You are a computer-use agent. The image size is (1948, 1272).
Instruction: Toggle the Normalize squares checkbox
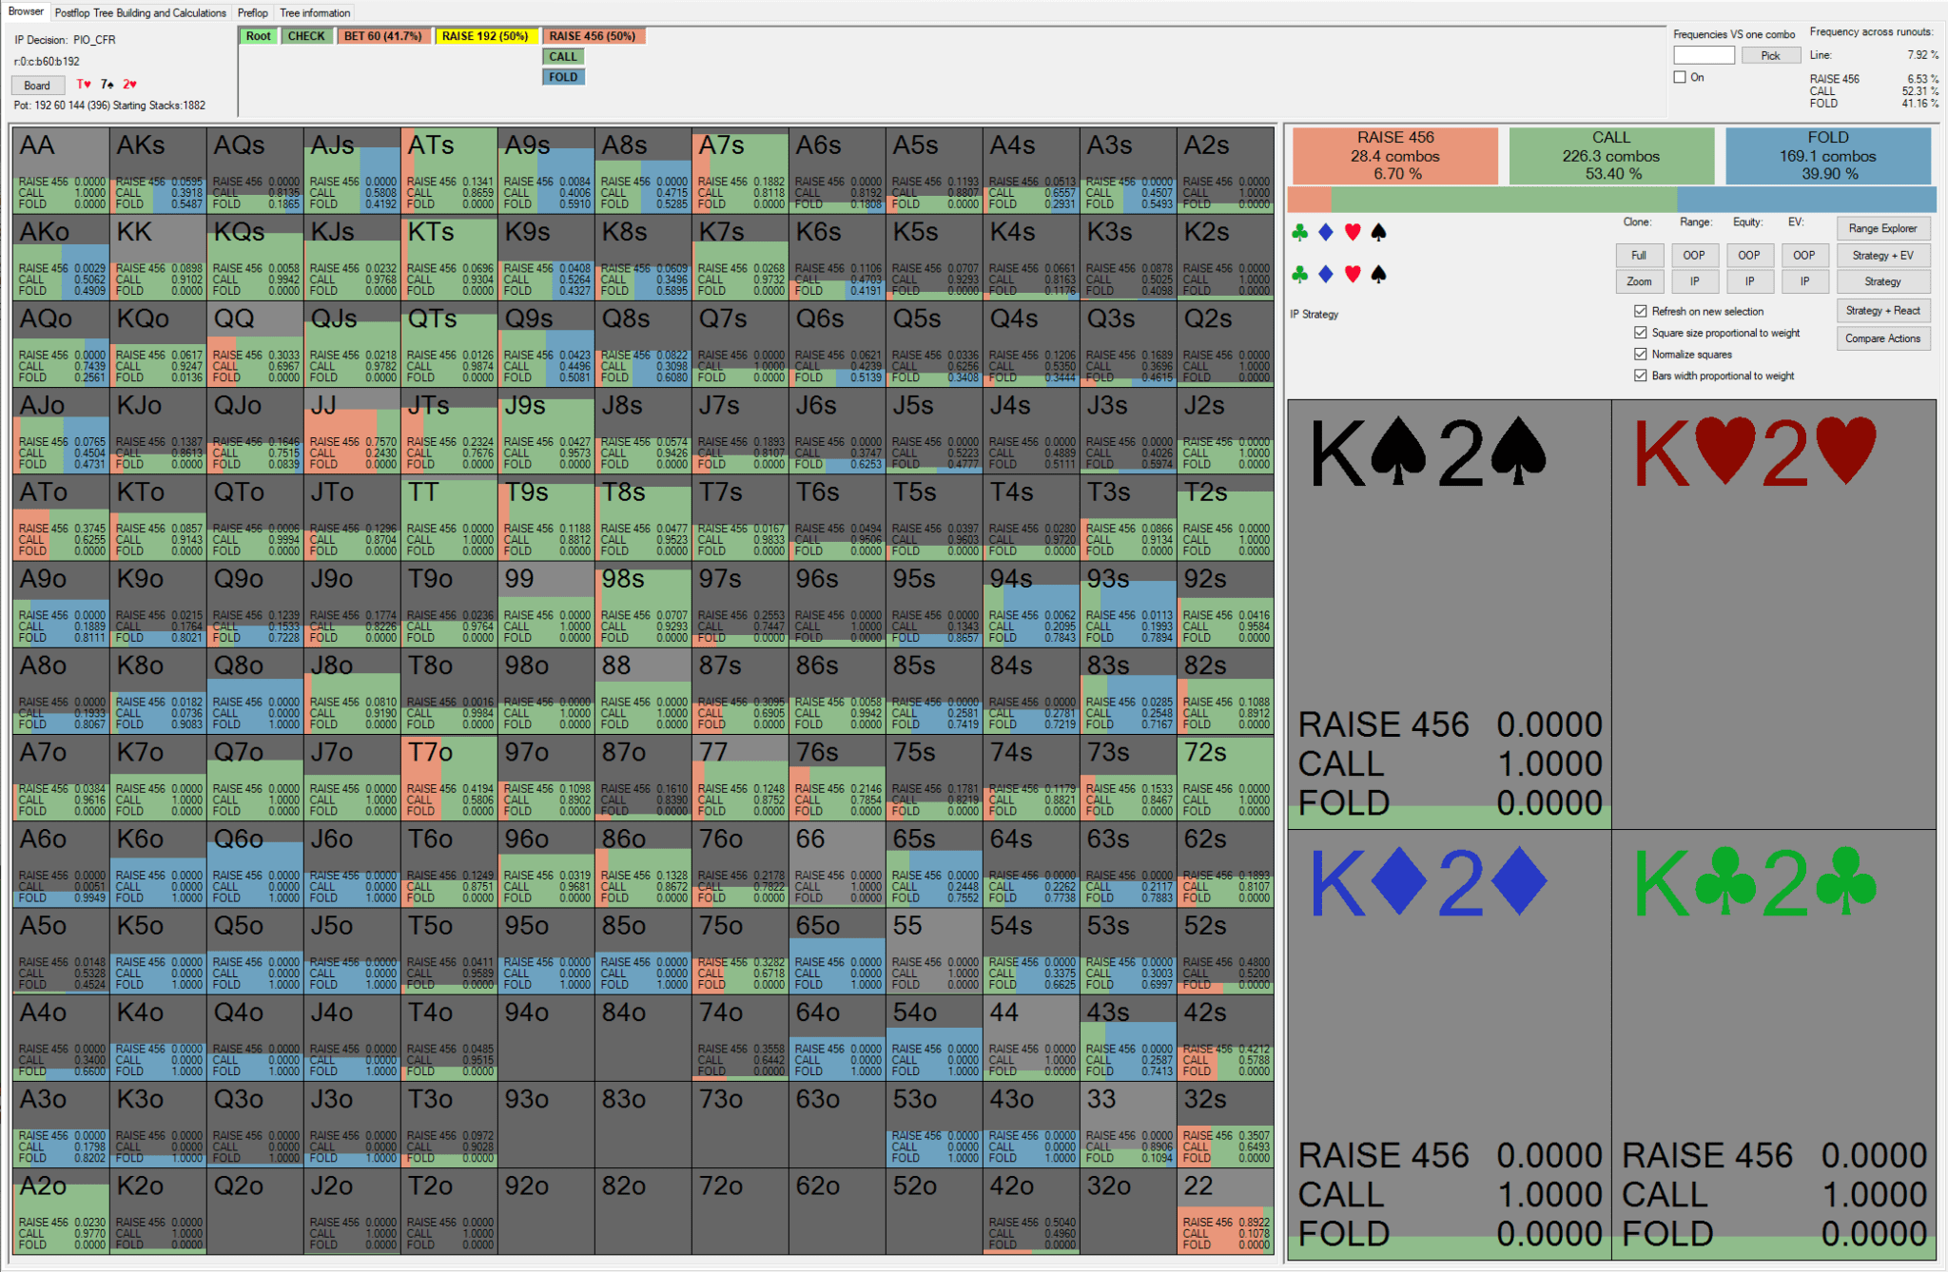(x=1640, y=354)
